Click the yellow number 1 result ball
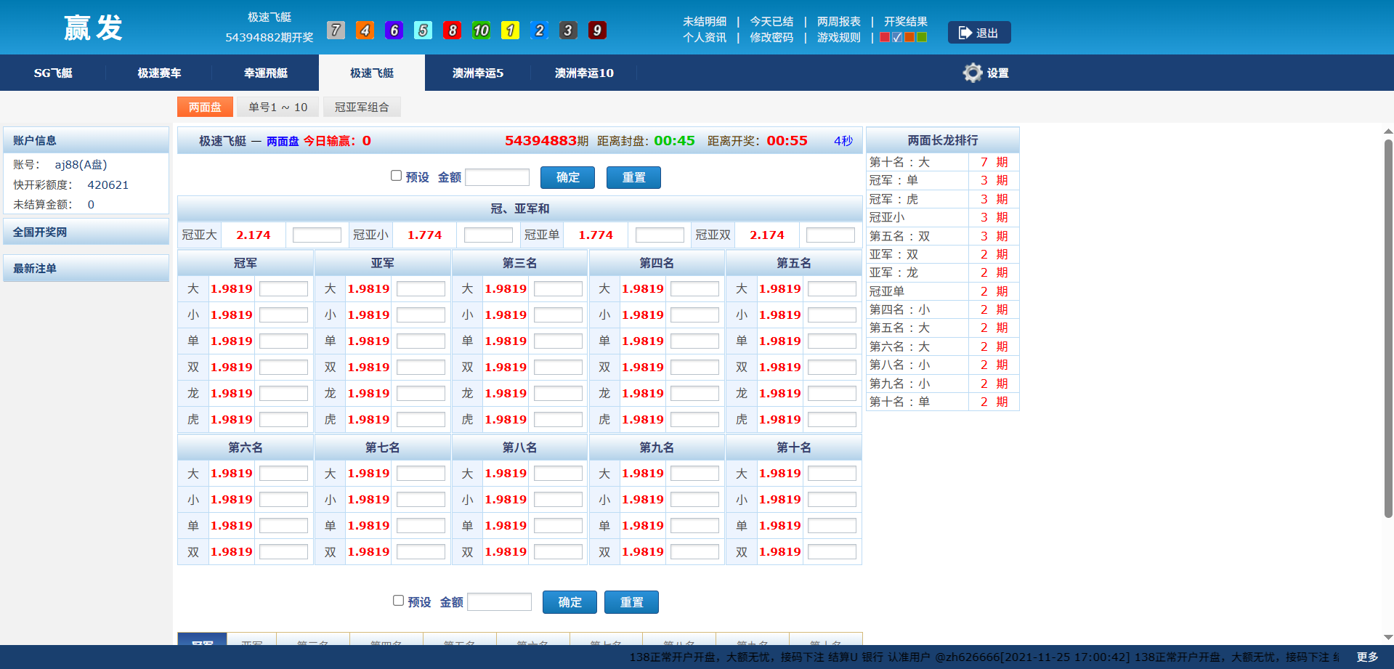Viewport: 1394px width, 669px height. 510,30
